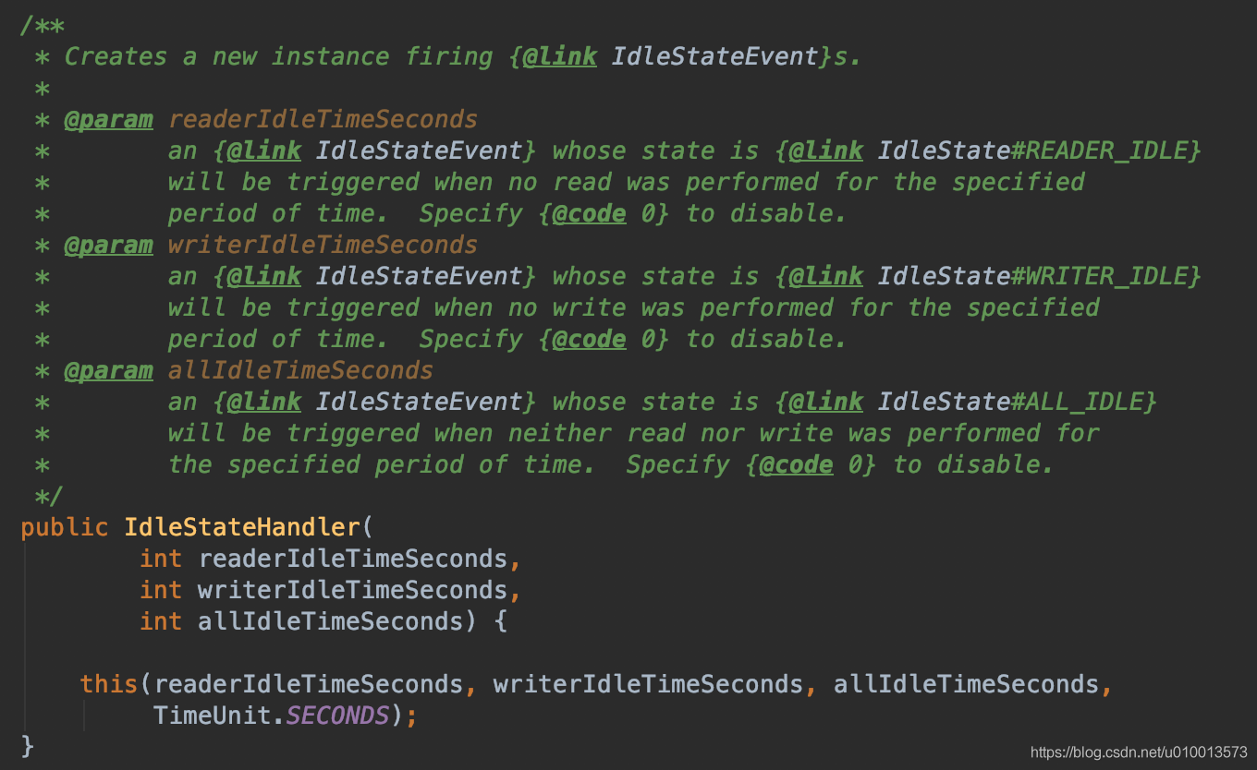Screen dimensions: 1257x770
Task: Click the public keyword before IdleStateHandler
Action: (65, 527)
